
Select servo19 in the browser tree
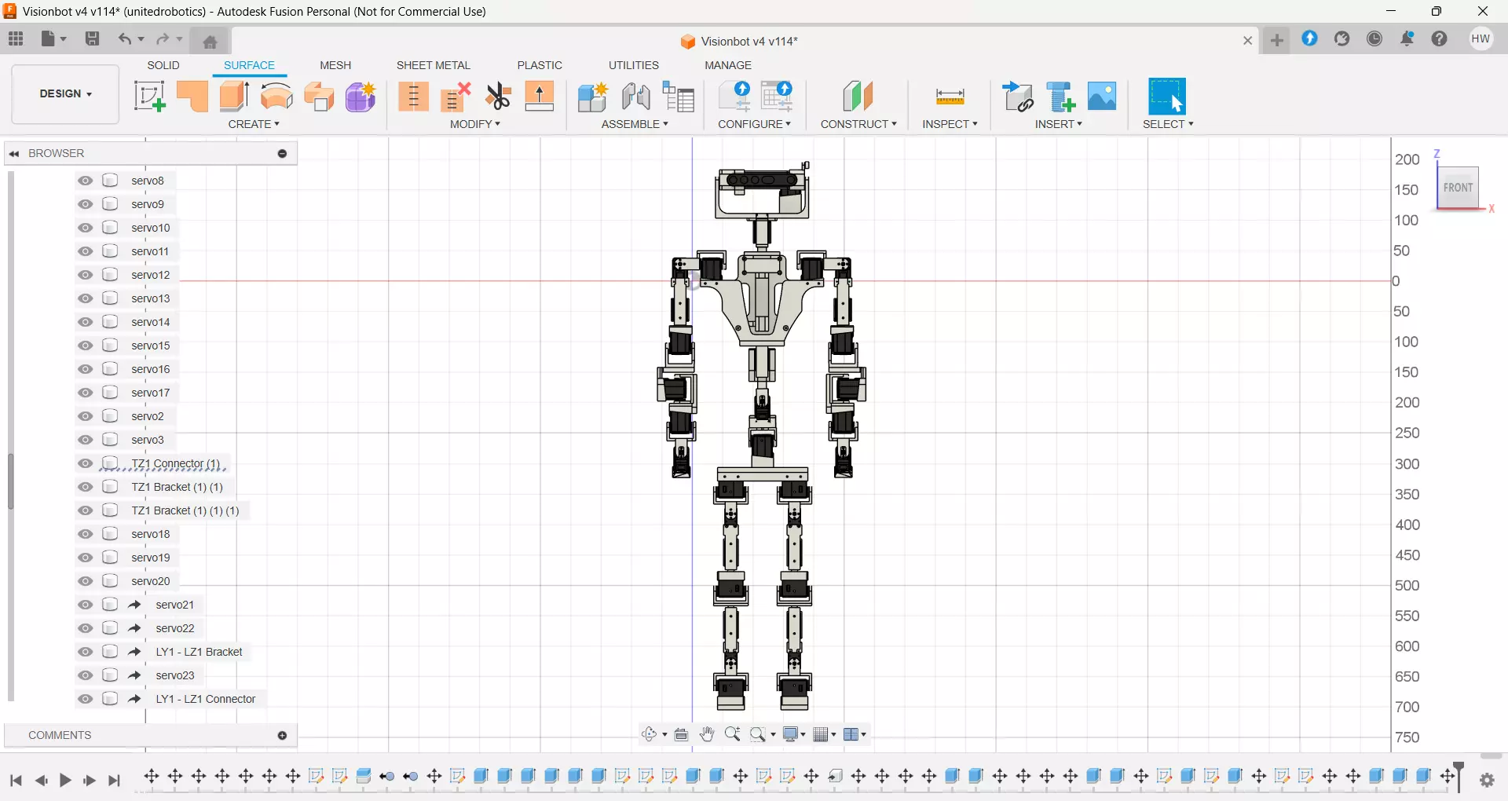pyautogui.click(x=151, y=558)
